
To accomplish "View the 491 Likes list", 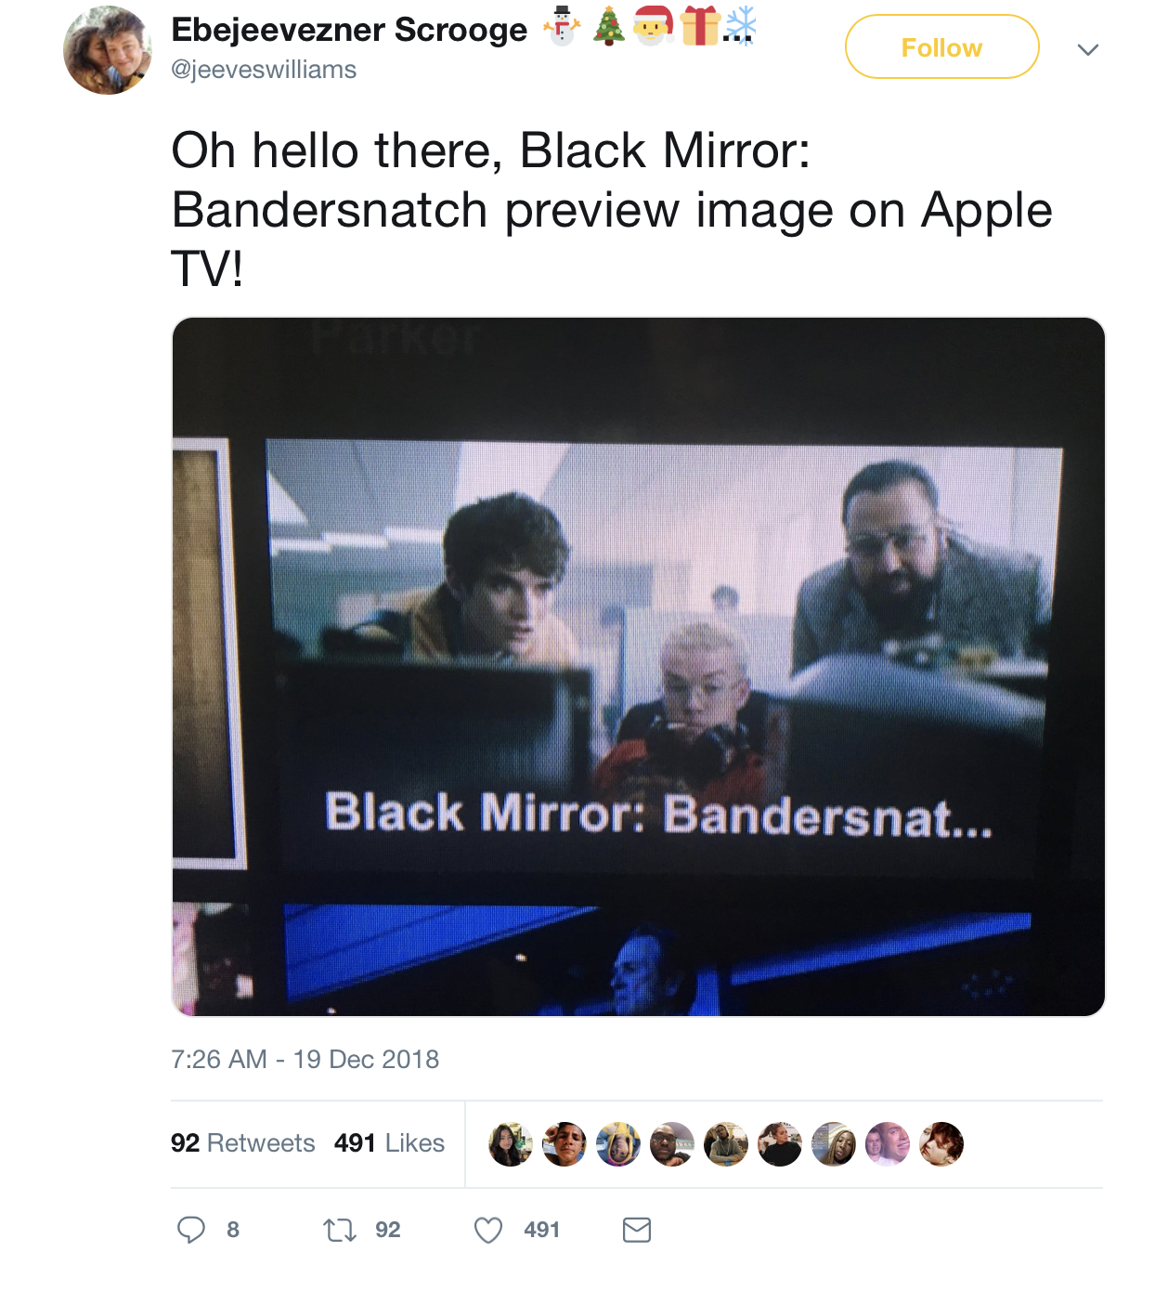I will tap(390, 1142).
